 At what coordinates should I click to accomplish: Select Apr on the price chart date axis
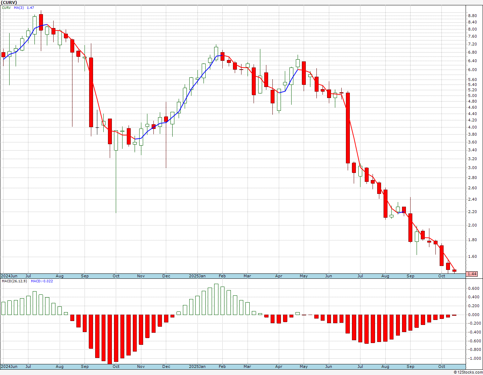pos(279,276)
